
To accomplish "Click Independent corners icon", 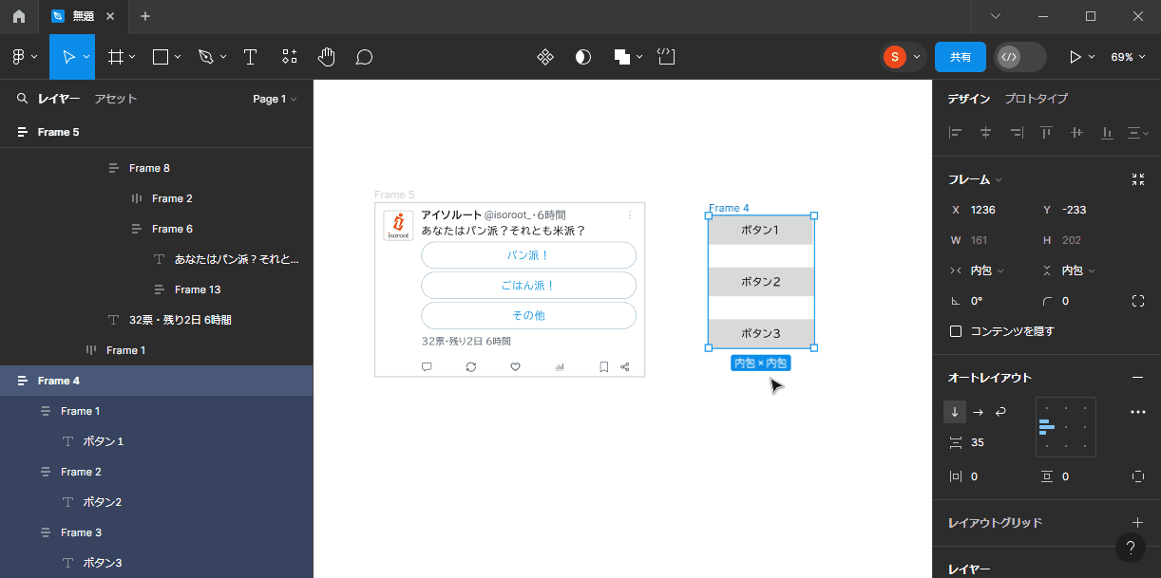I will click(1138, 301).
